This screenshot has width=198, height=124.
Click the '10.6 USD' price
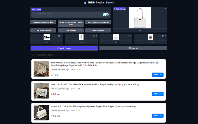[x=55, y=116]
